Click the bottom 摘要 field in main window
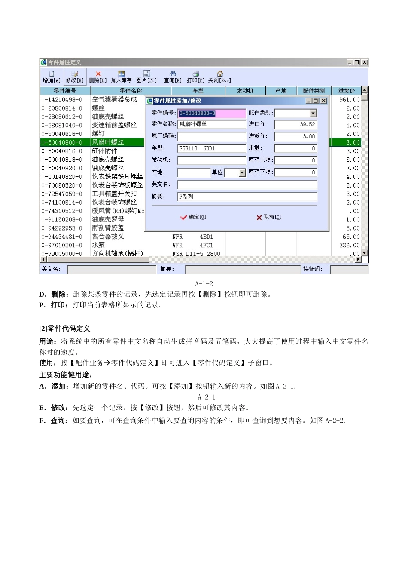Viewport: 408px width, 578px height. point(243,270)
